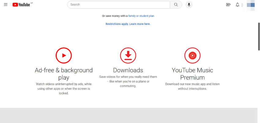This screenshot has height=123, width=260.
Task: Click the Downloads arrow circle icon
Action: [x=128, y=55]
